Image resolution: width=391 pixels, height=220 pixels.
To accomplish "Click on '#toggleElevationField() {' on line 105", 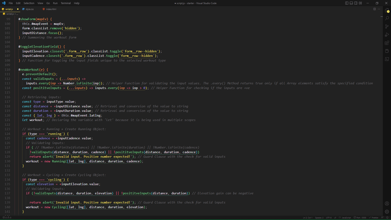I will point(42,47).
